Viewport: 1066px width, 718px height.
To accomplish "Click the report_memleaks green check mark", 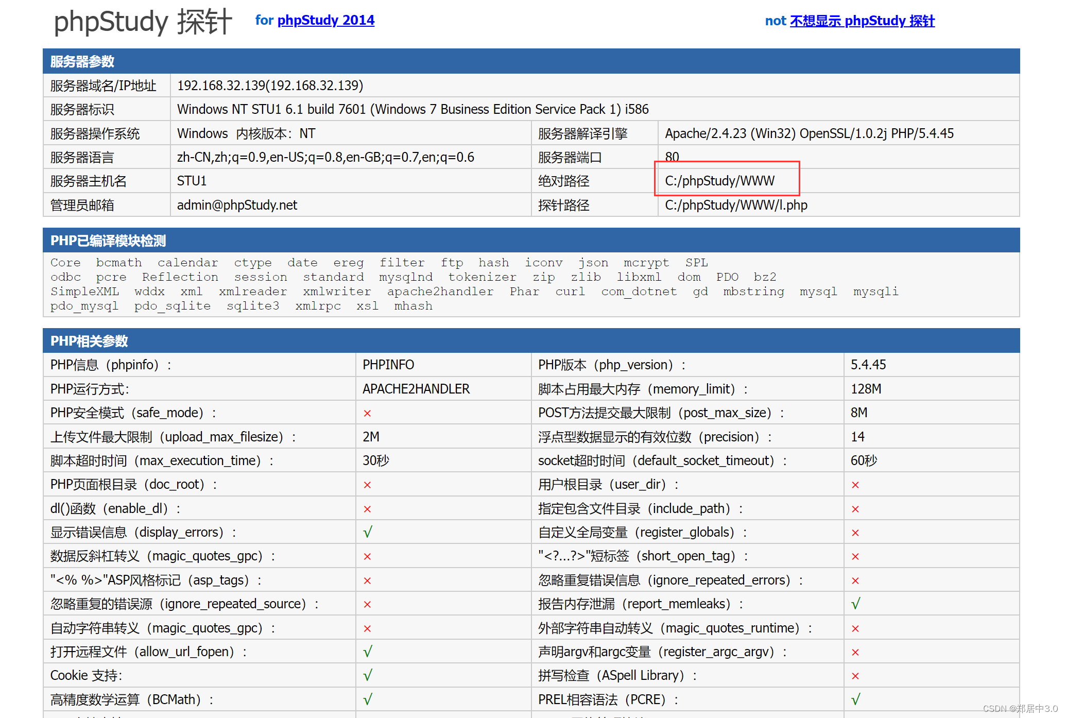I will tap(856, 604).
